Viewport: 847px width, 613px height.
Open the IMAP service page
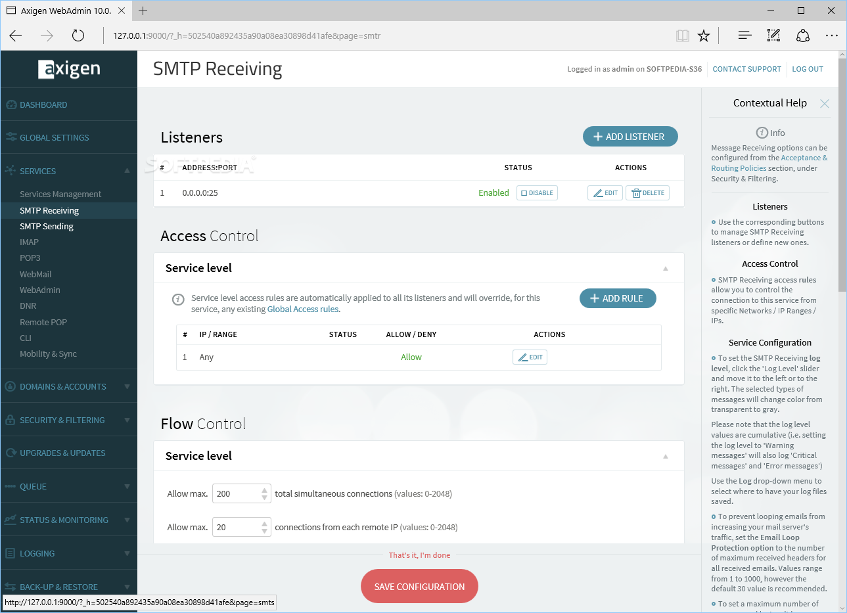pyautogui.click(x=29, y=242)
